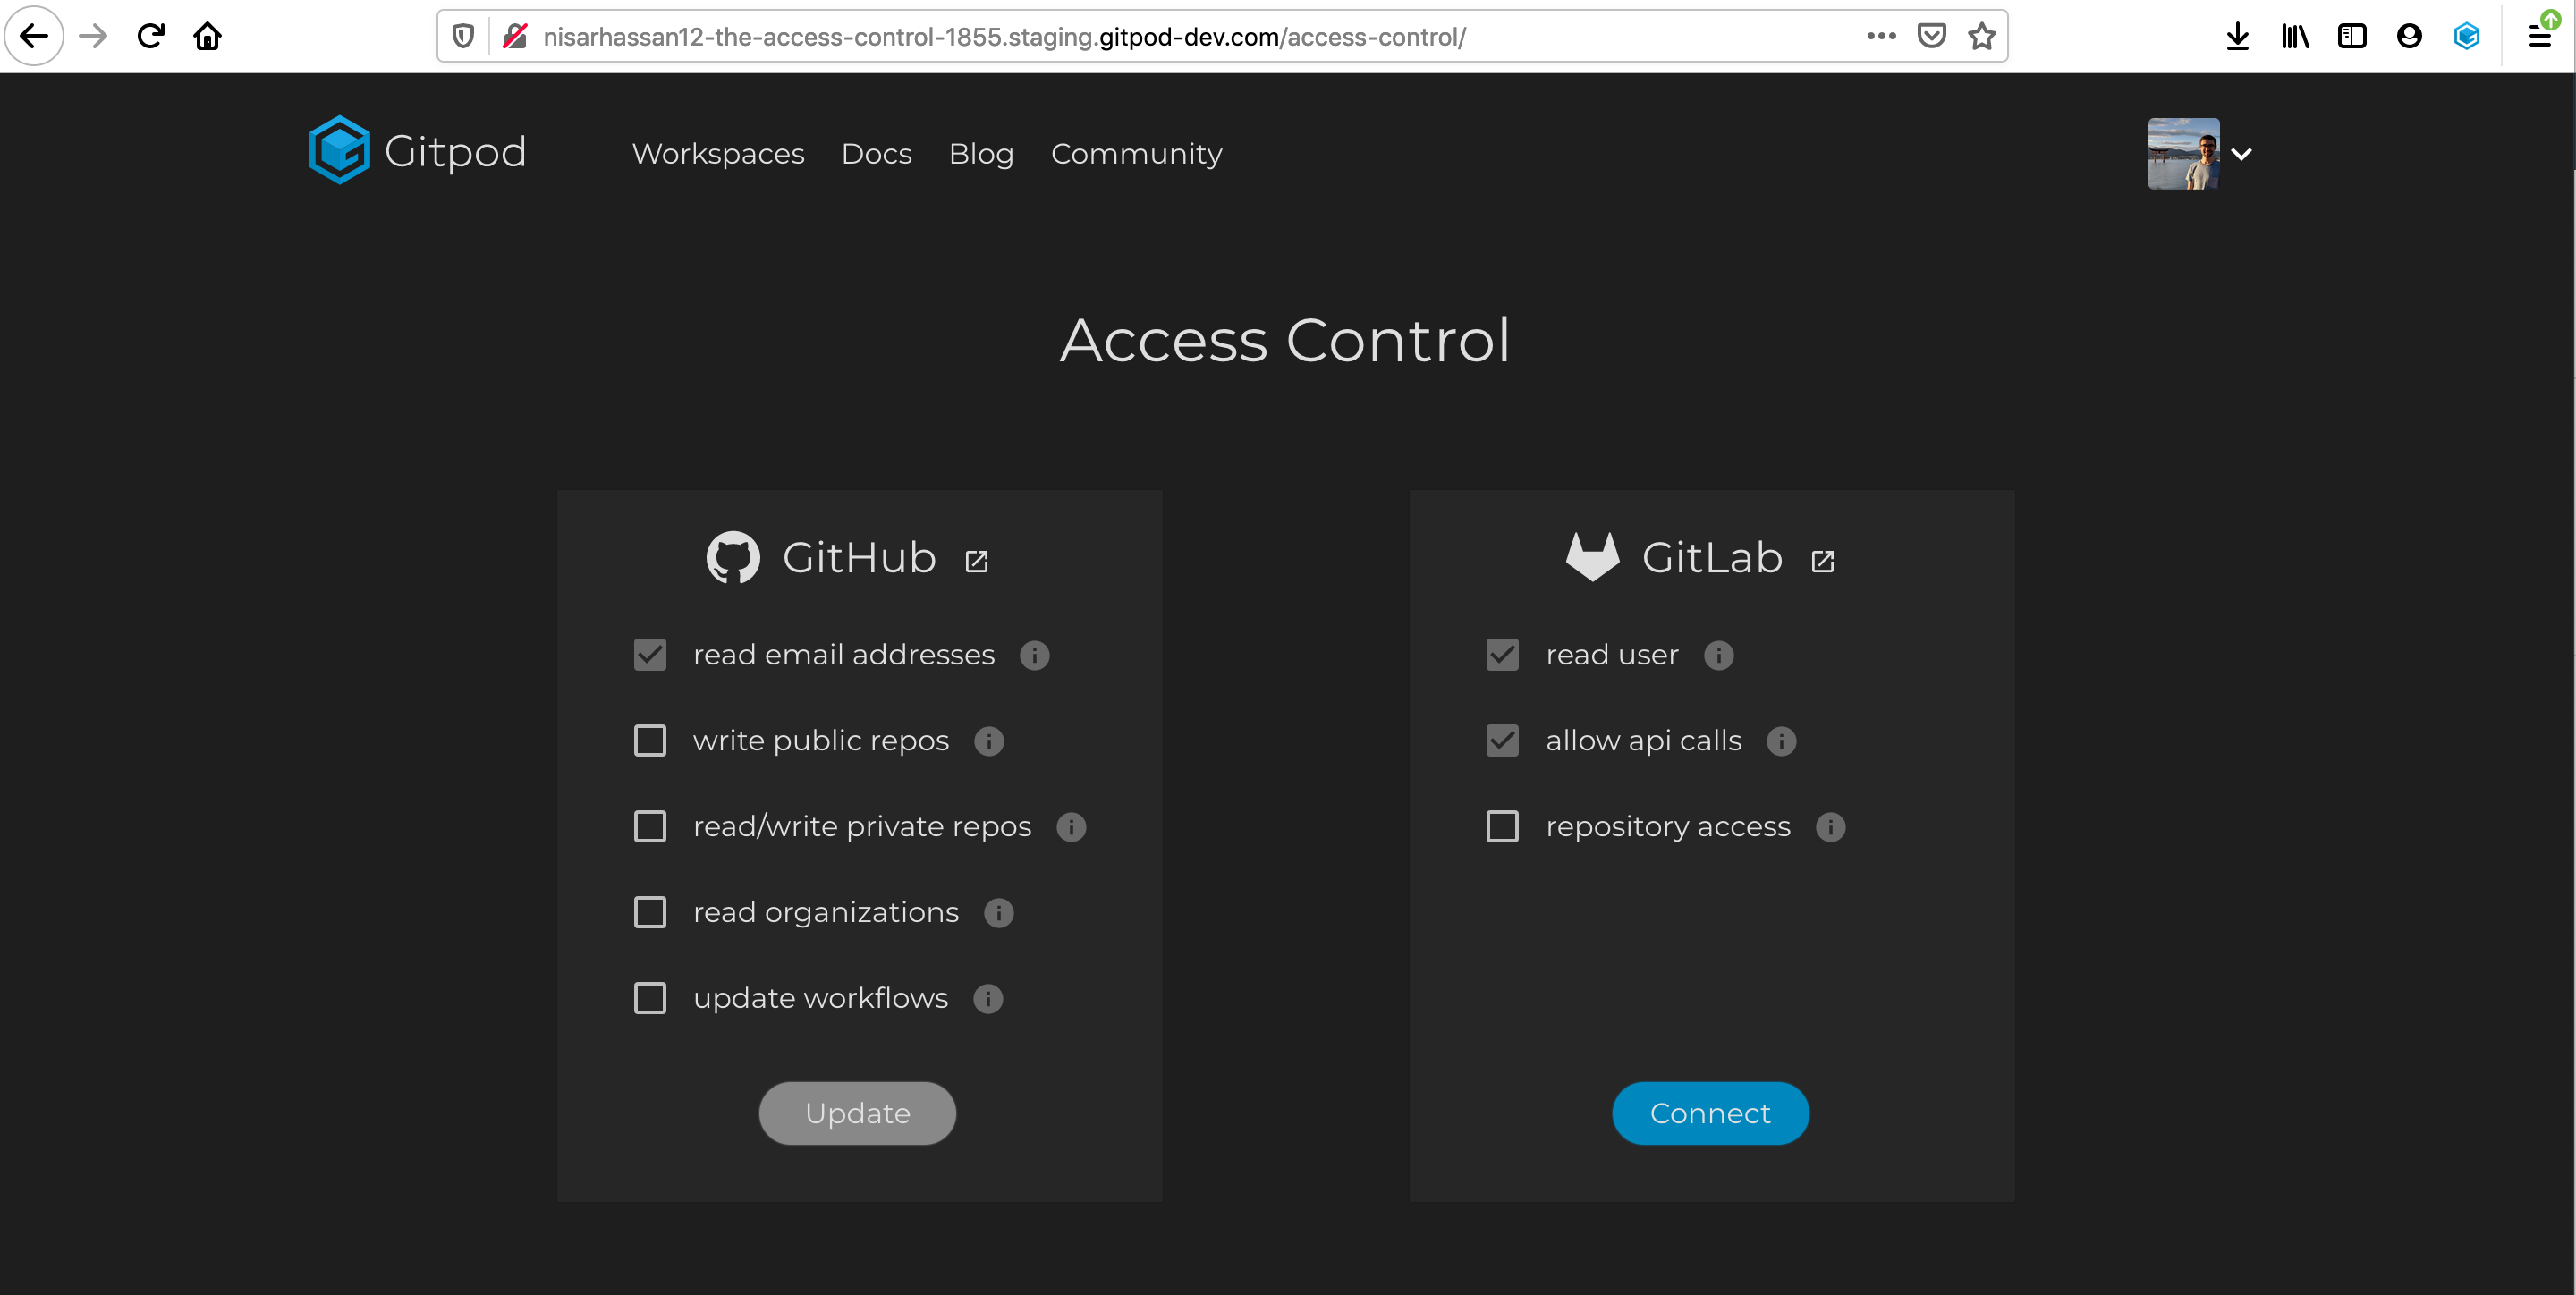Enable update workflows checkbox
Viewport: 2576px width, 1295px height.
pos(650,999)
